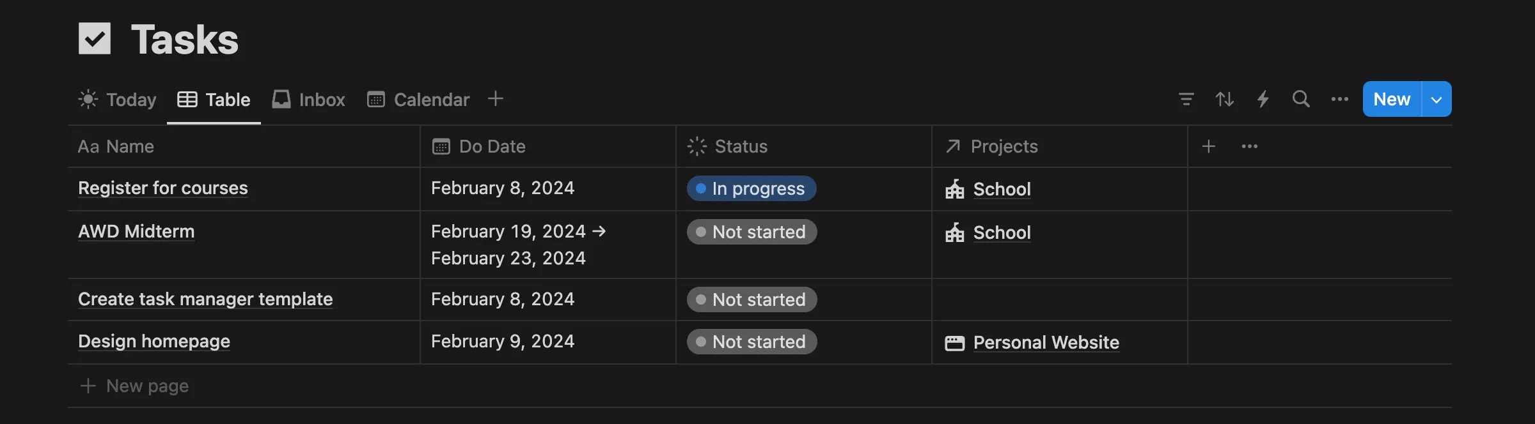Click the search icon to search tasks

coord(1301,99)
